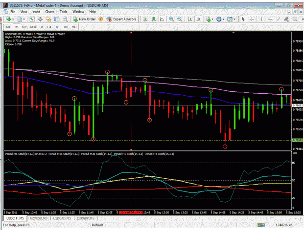Select the Horizontal Line drawing tool
The width and height of the screenshot is (306, 230).
pos(270,19)
